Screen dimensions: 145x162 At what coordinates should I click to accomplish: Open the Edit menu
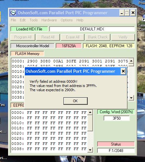click(23, 20)
